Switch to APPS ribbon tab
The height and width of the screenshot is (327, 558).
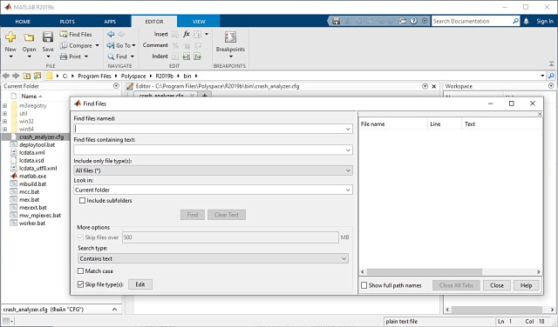(x=110, y=22)
